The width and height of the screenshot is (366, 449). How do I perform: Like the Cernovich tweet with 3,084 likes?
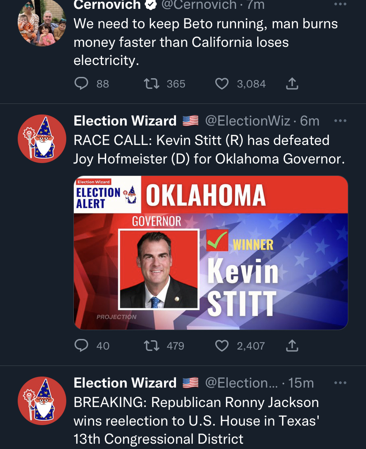point(221,84)
